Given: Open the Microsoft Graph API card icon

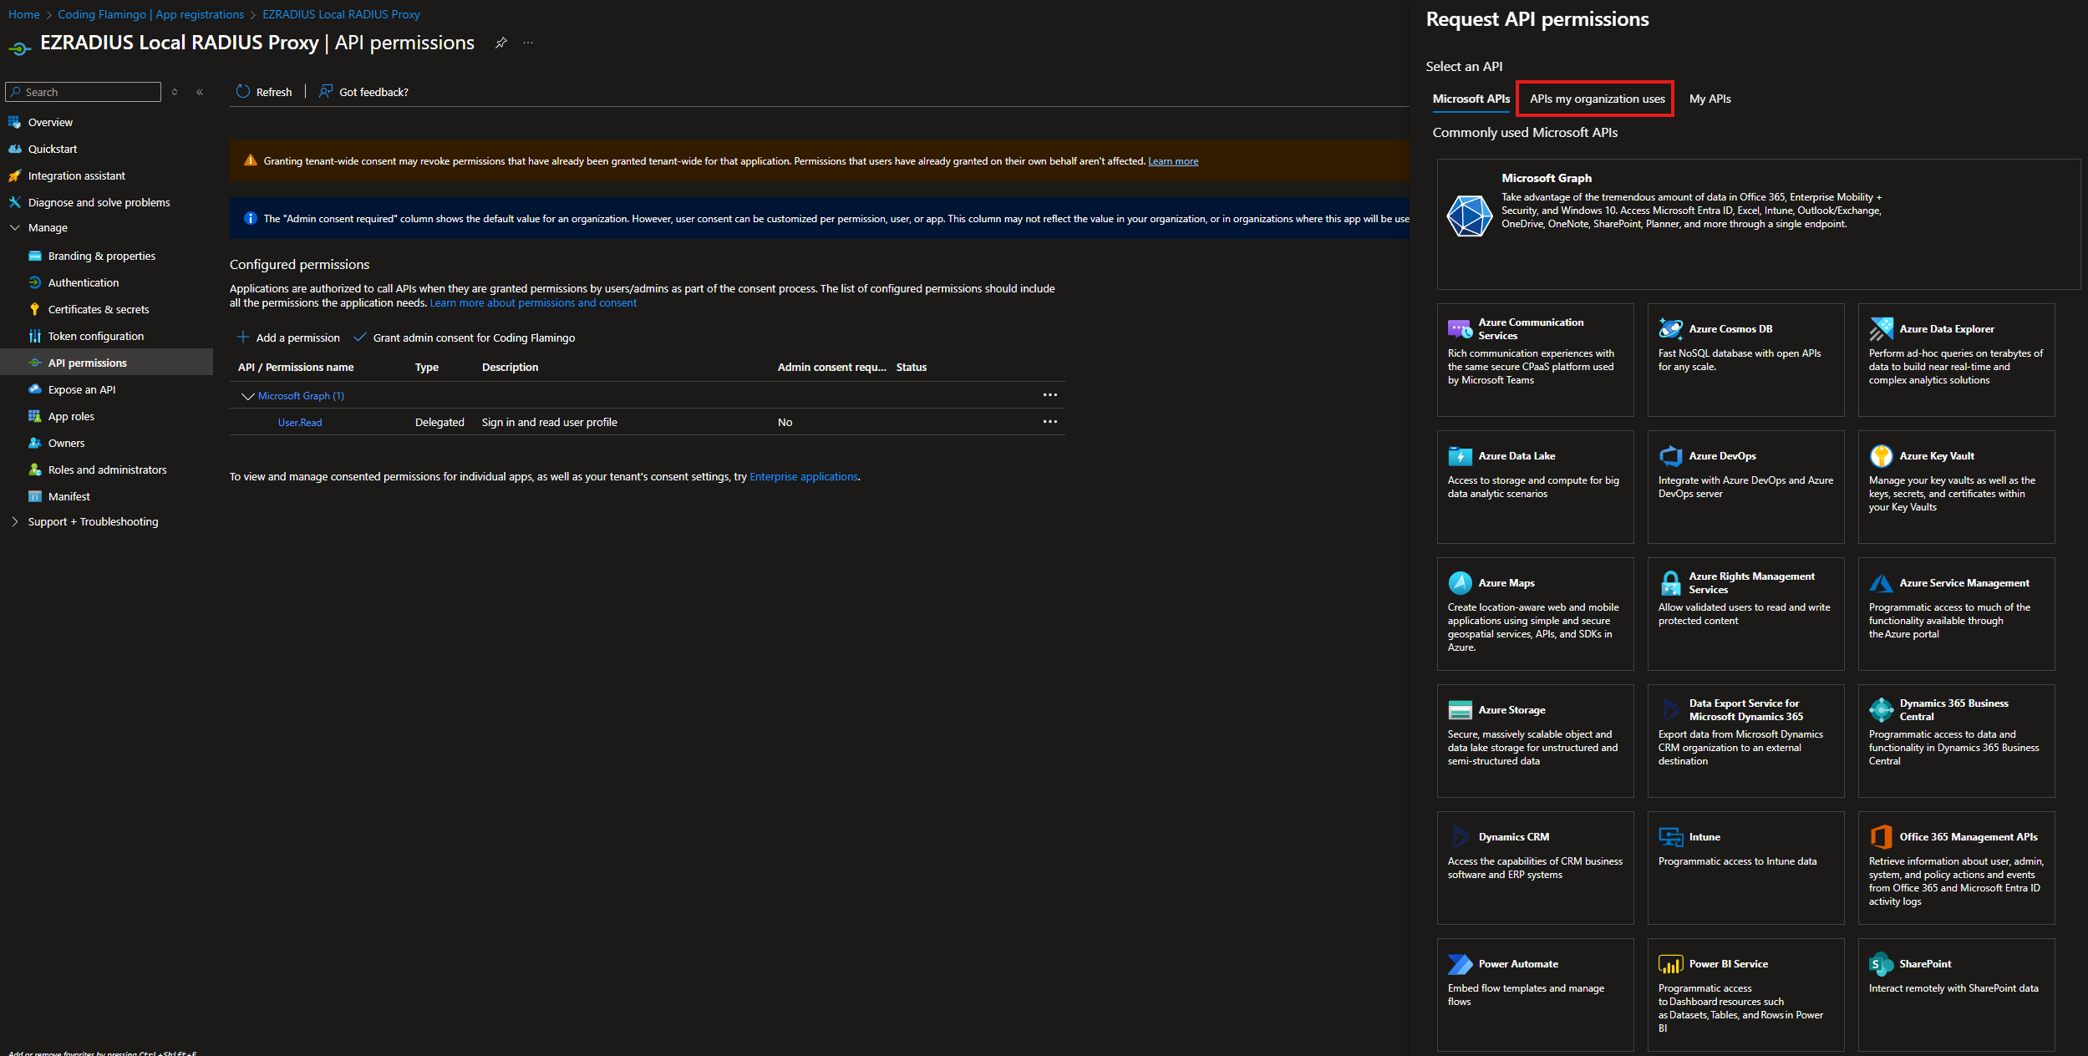Looking at the screenshot, I should [1469, 216].
